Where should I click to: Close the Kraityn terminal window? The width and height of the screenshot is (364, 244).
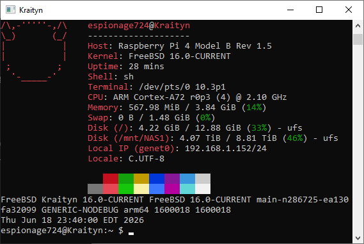pyautogui.click(x=349, y=10)
